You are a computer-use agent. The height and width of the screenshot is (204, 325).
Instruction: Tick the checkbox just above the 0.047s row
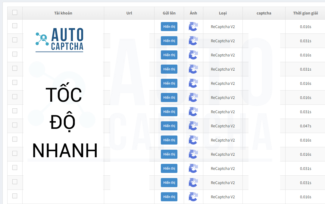[x=15, y=111]
